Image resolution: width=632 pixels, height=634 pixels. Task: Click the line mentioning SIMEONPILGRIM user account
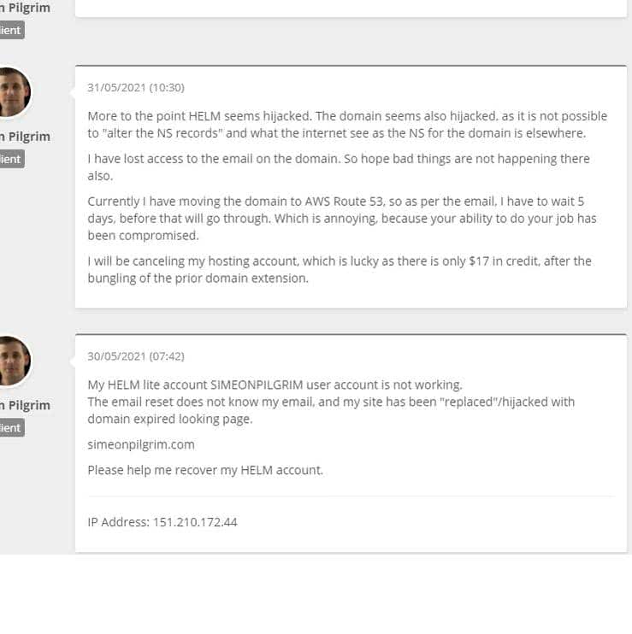275,385
